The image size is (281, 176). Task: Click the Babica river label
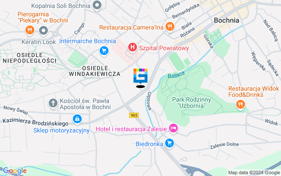176,74
